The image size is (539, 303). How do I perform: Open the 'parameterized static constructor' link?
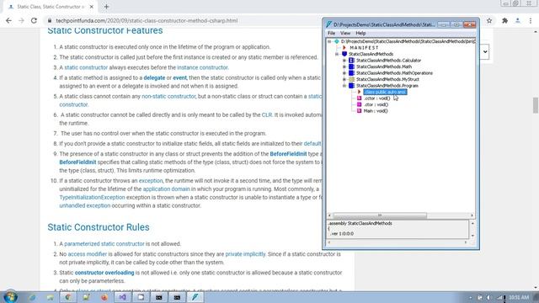click(x=104, y=243)
